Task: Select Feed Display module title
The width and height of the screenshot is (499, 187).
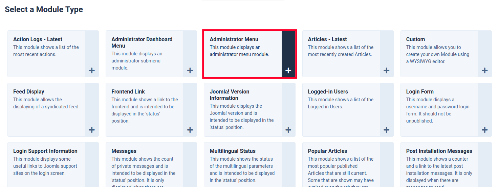Action: click(x=29, y=91)
